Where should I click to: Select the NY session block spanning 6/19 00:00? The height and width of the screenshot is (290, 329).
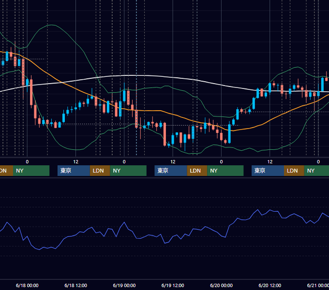pos(128,171)
